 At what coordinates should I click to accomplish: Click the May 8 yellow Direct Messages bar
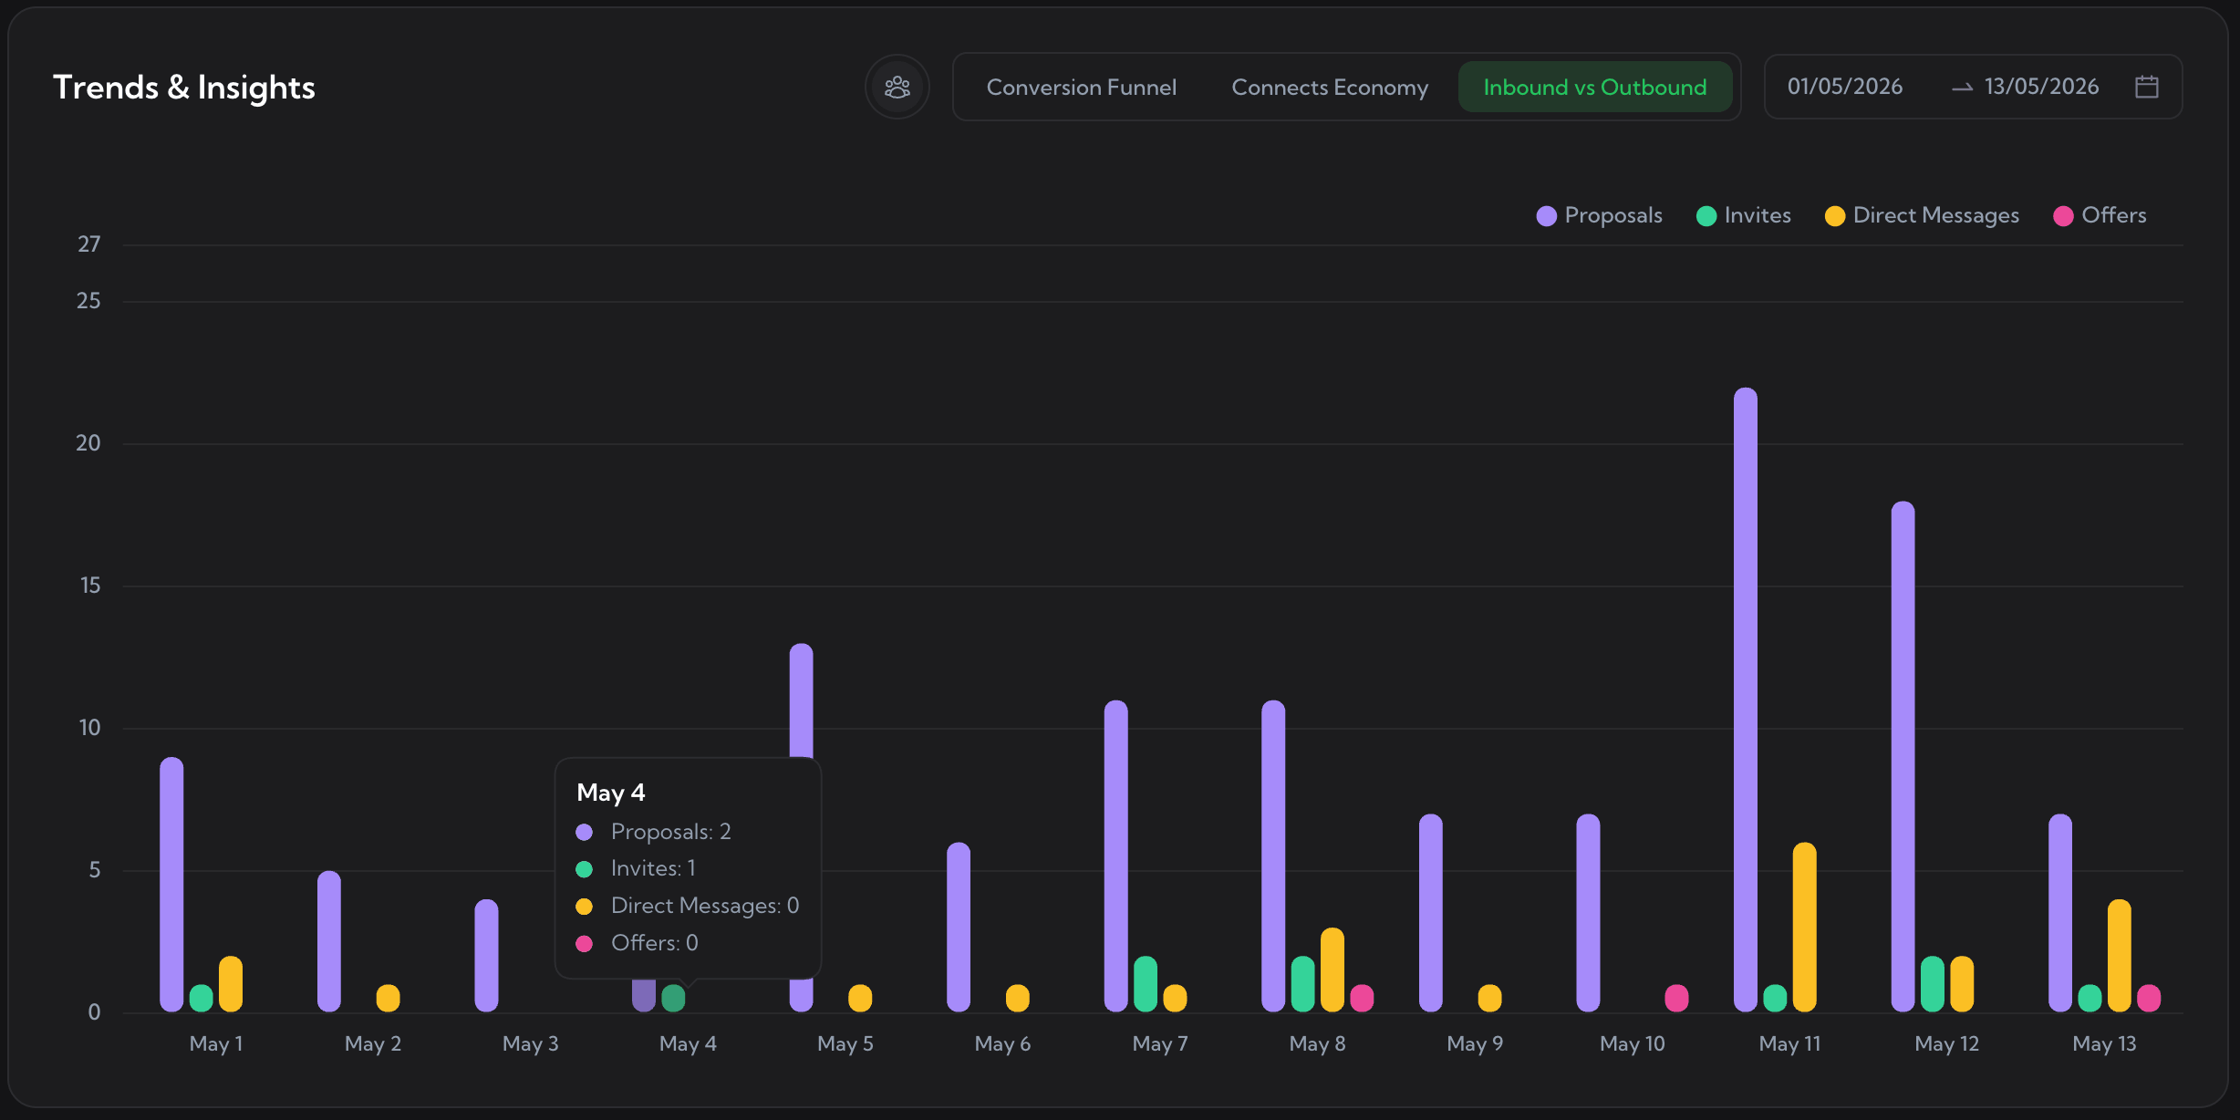click(x=1333, y=970)
